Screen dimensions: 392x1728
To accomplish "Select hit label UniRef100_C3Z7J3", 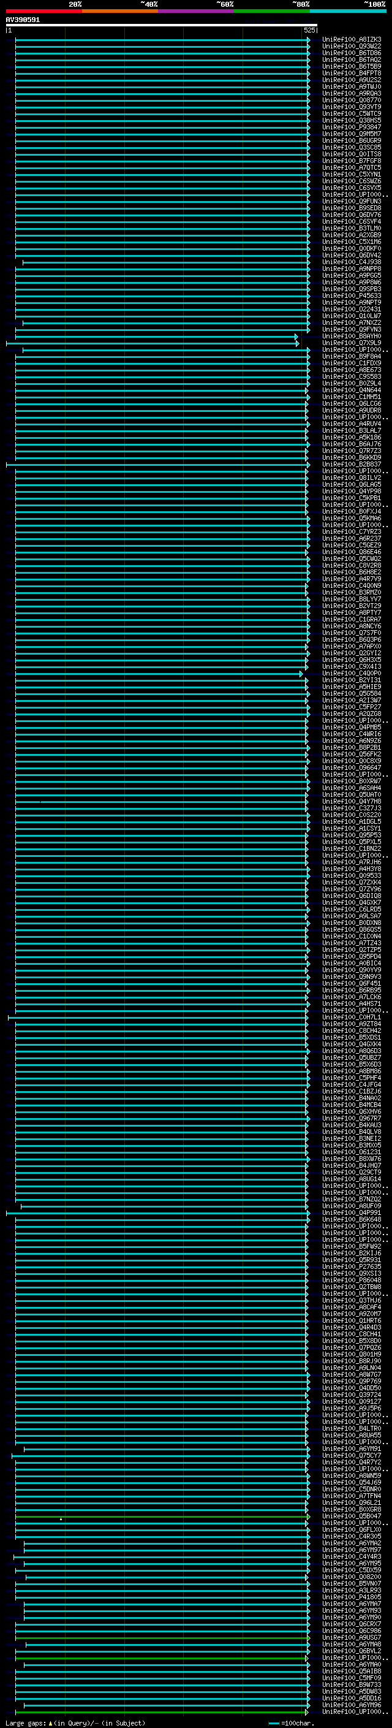I will tap(352, 809).
